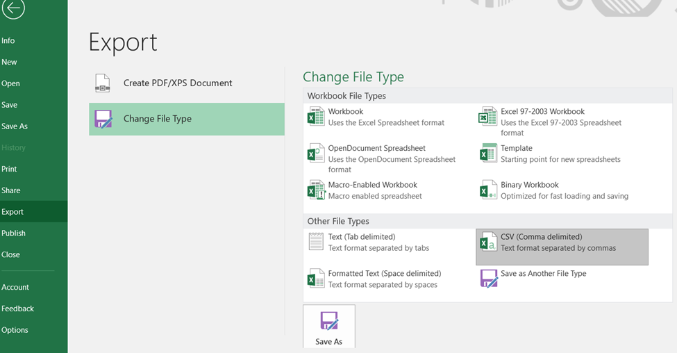Switch to the Publish page
677x353 pixels.
pos(13,233)
